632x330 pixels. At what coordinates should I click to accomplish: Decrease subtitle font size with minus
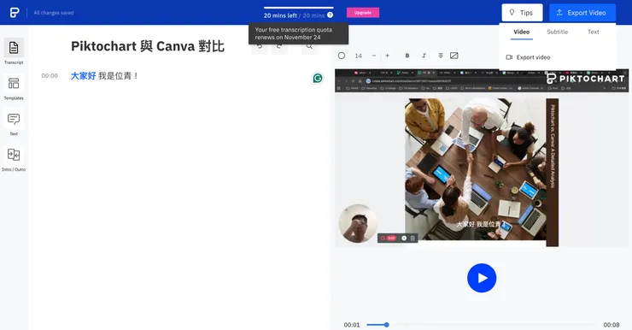(374, 56)
